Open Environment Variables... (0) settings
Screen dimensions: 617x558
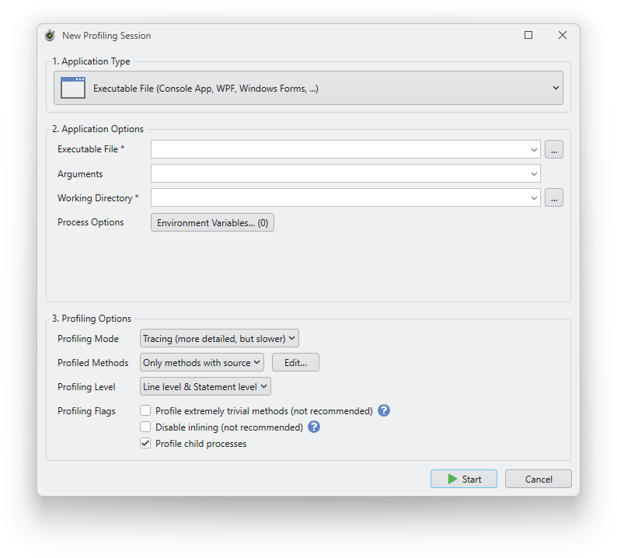[x=212, y=223]
